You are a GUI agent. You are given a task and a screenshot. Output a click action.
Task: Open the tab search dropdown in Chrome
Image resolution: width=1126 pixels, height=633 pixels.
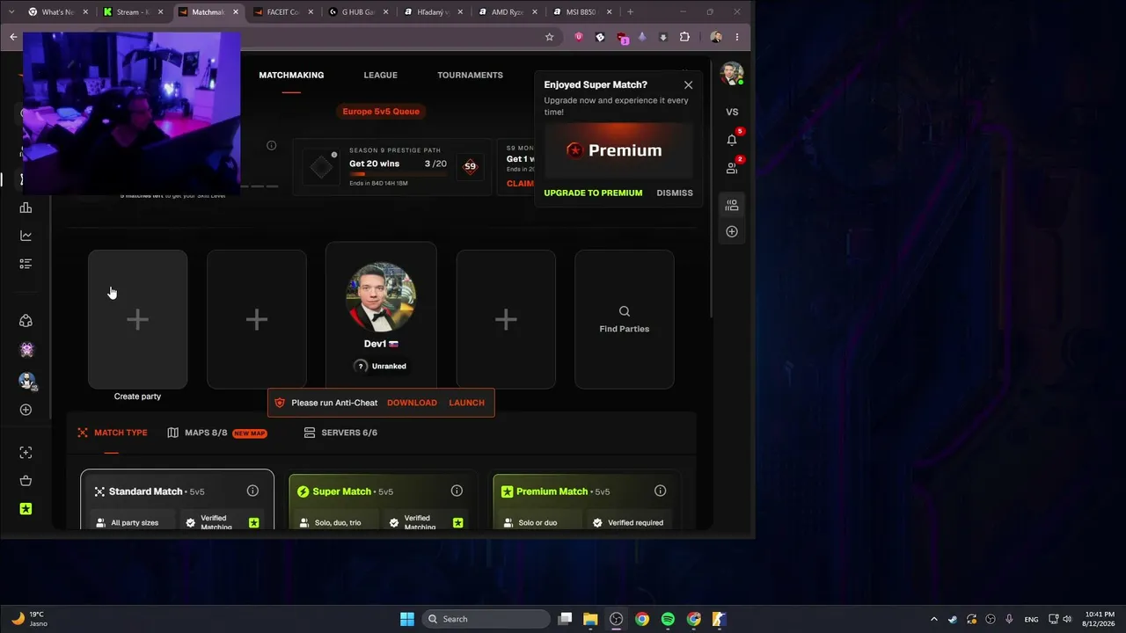[x=12, y=12]
